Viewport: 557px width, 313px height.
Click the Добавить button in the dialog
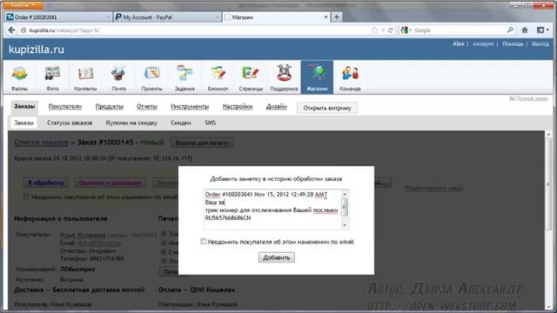(277, 257)
